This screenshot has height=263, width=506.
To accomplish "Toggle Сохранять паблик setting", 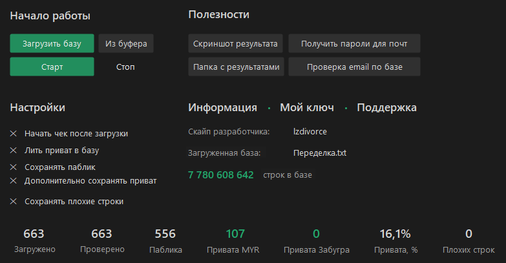I will [53, 167].
